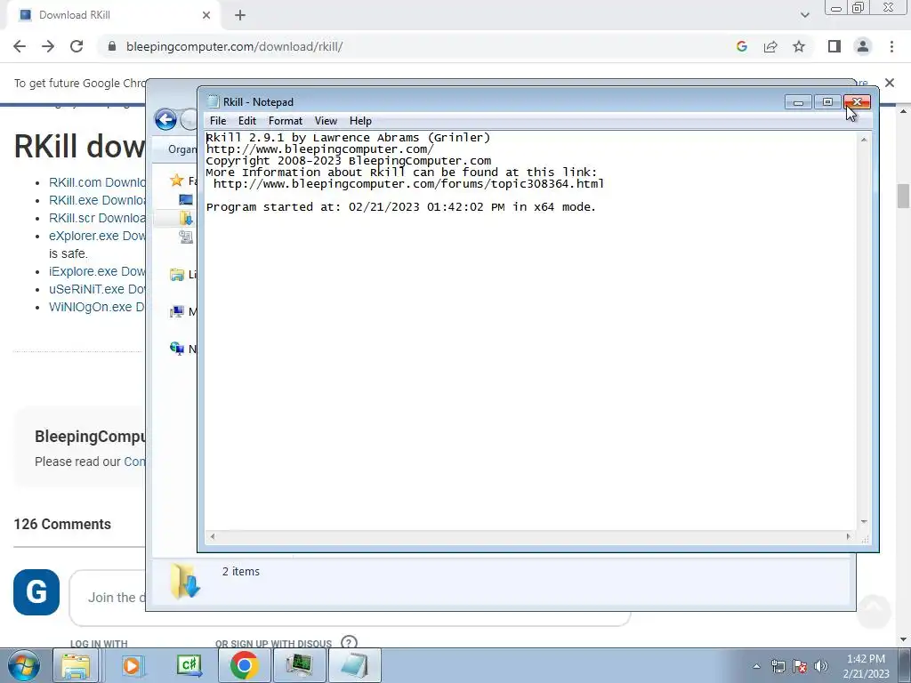Screen dimensions: 911x683
Task: Open Windows Media Player from taskbar
Action: (132, 665)
